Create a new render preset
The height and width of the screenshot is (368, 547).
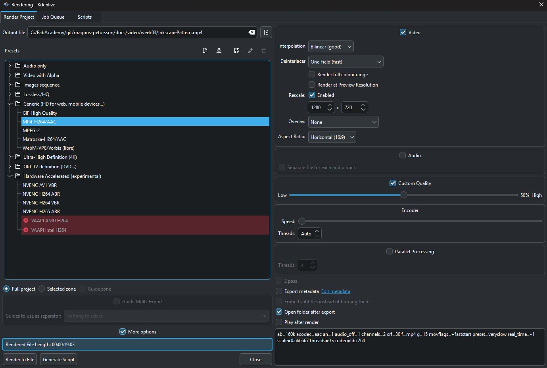click(205, 50)
